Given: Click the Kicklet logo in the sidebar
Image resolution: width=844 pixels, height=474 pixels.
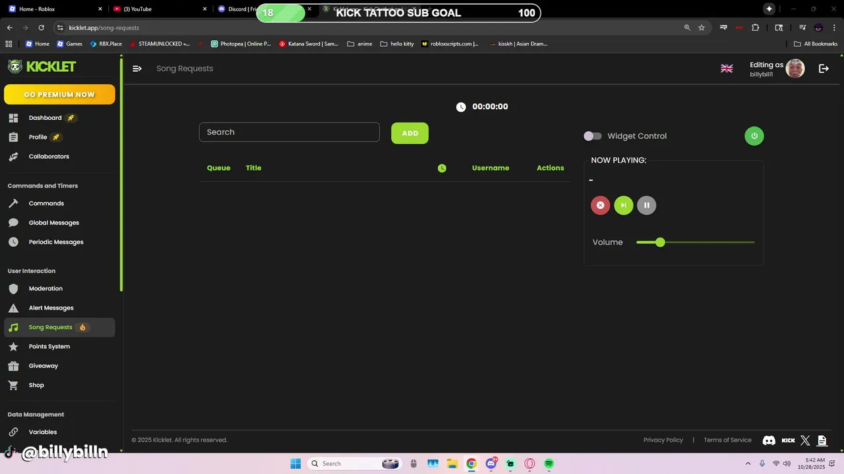Looking at the screenshot, I should [42, 66].
